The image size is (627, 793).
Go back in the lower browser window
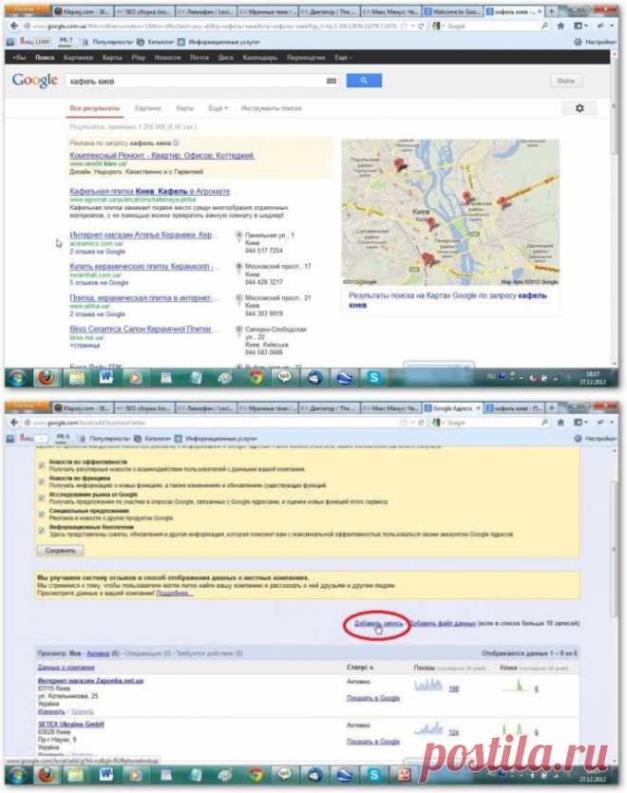(14, 422)
